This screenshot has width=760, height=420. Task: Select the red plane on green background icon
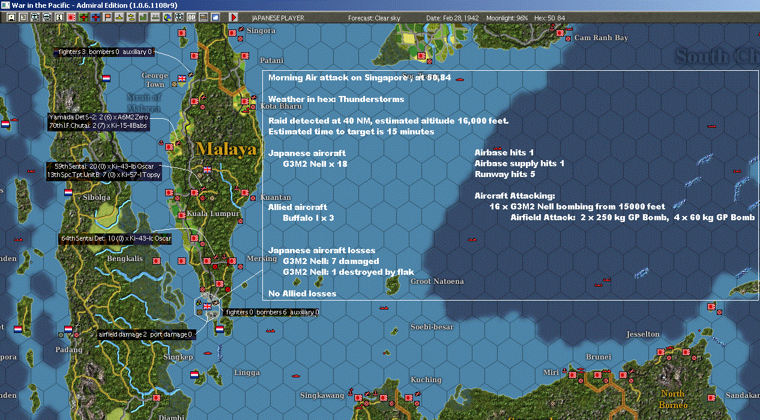[x=83, y=17]
